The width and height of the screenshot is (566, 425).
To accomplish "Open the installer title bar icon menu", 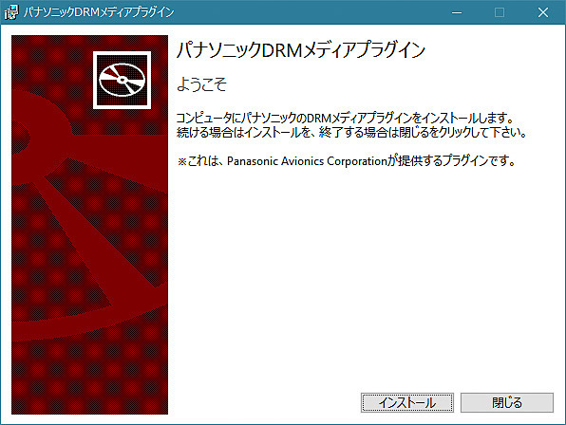I will tap(10, 12).
